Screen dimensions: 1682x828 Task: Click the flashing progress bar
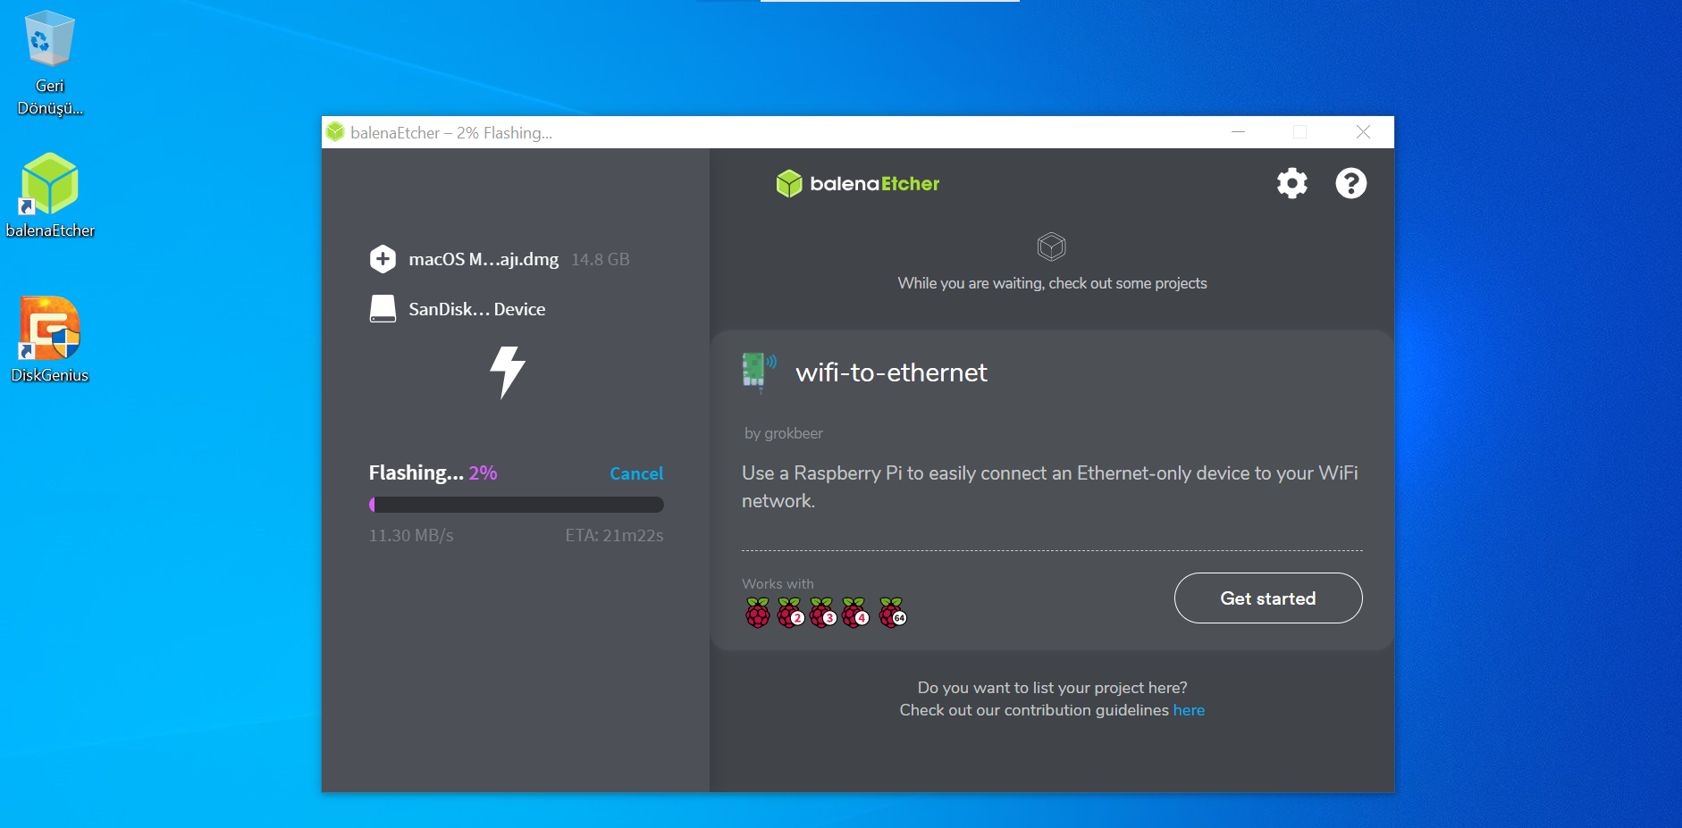[517, 505]
